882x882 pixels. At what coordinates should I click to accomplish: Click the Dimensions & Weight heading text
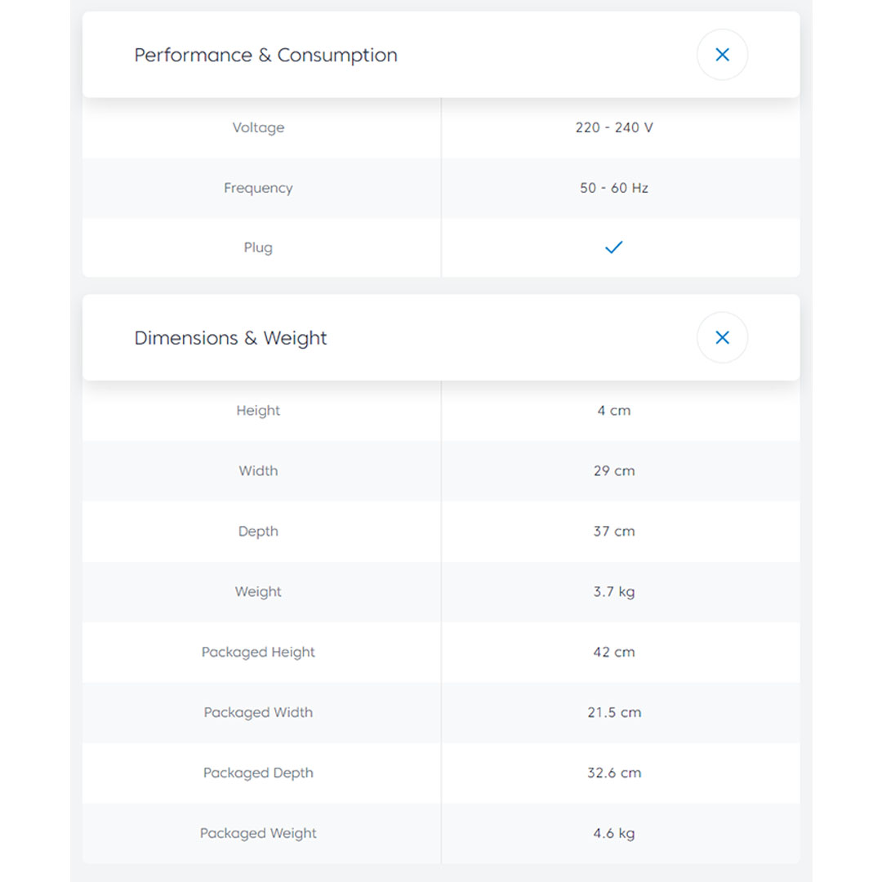pos(230,338)
